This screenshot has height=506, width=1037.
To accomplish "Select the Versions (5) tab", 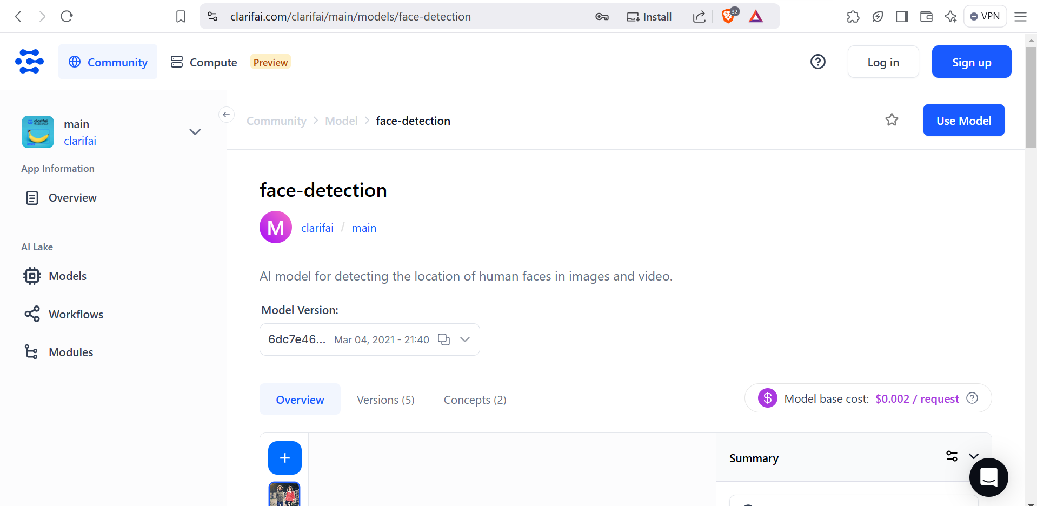I will (x=385, y=400).
